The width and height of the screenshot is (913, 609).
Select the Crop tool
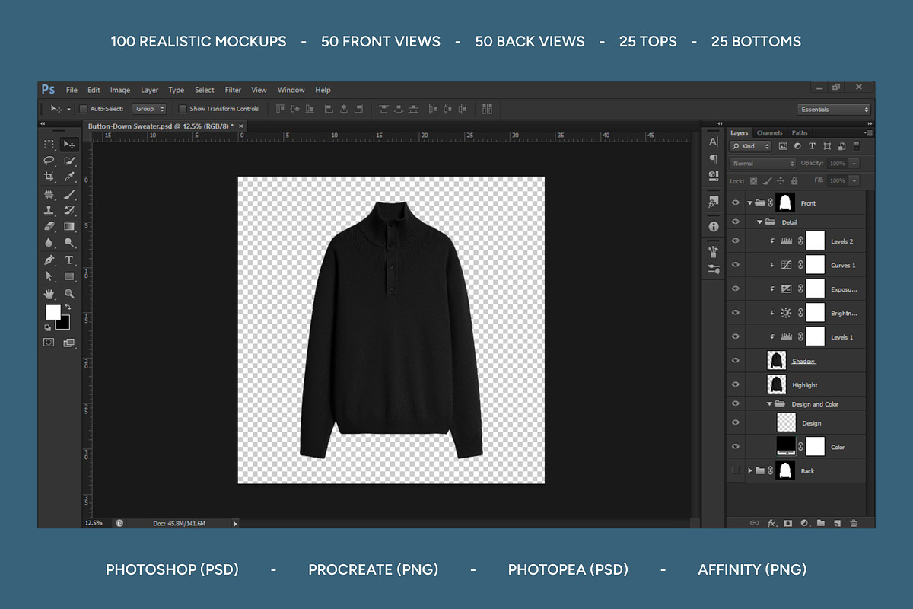[49, 177]
